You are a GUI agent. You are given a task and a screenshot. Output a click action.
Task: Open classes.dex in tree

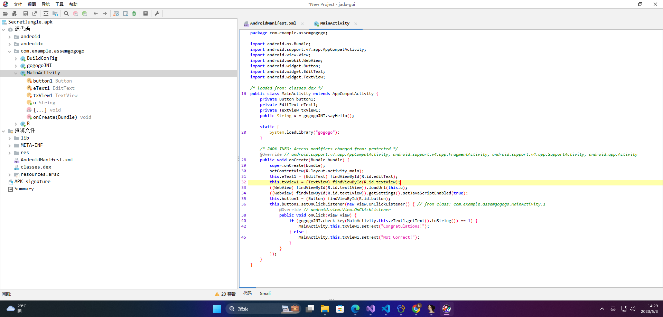tap(32, 167)
